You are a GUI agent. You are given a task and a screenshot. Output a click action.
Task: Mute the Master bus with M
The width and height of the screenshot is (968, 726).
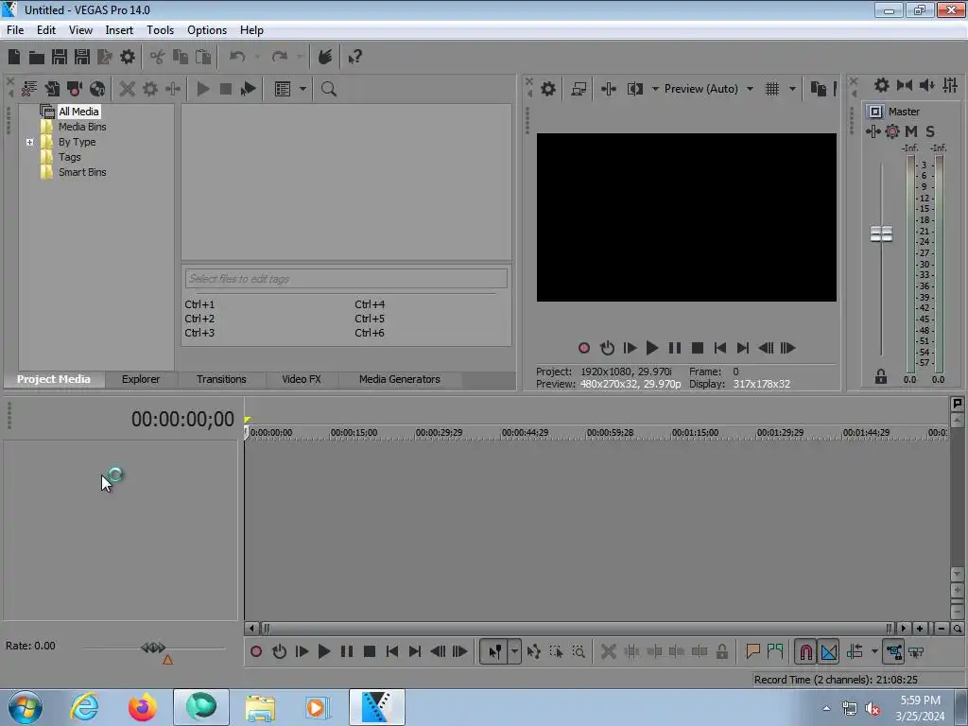(911, 130)
